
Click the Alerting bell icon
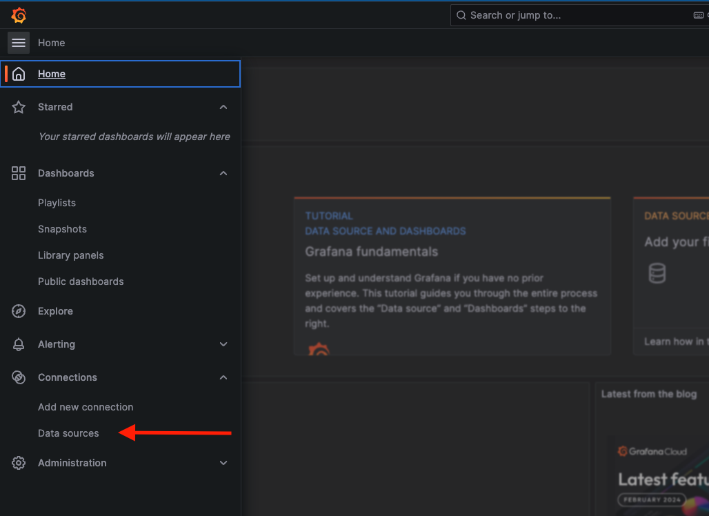(x=19, y=344)
